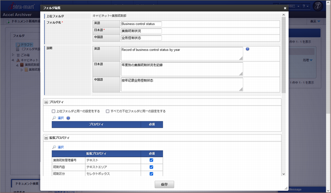Open 処理 dropdown in background page

[x=308, y=60]
